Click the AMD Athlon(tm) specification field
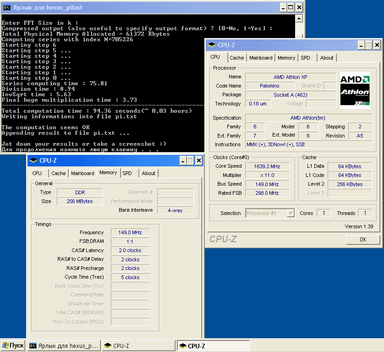The height and width of the screenshot is (352, 384). click(308, 118)
